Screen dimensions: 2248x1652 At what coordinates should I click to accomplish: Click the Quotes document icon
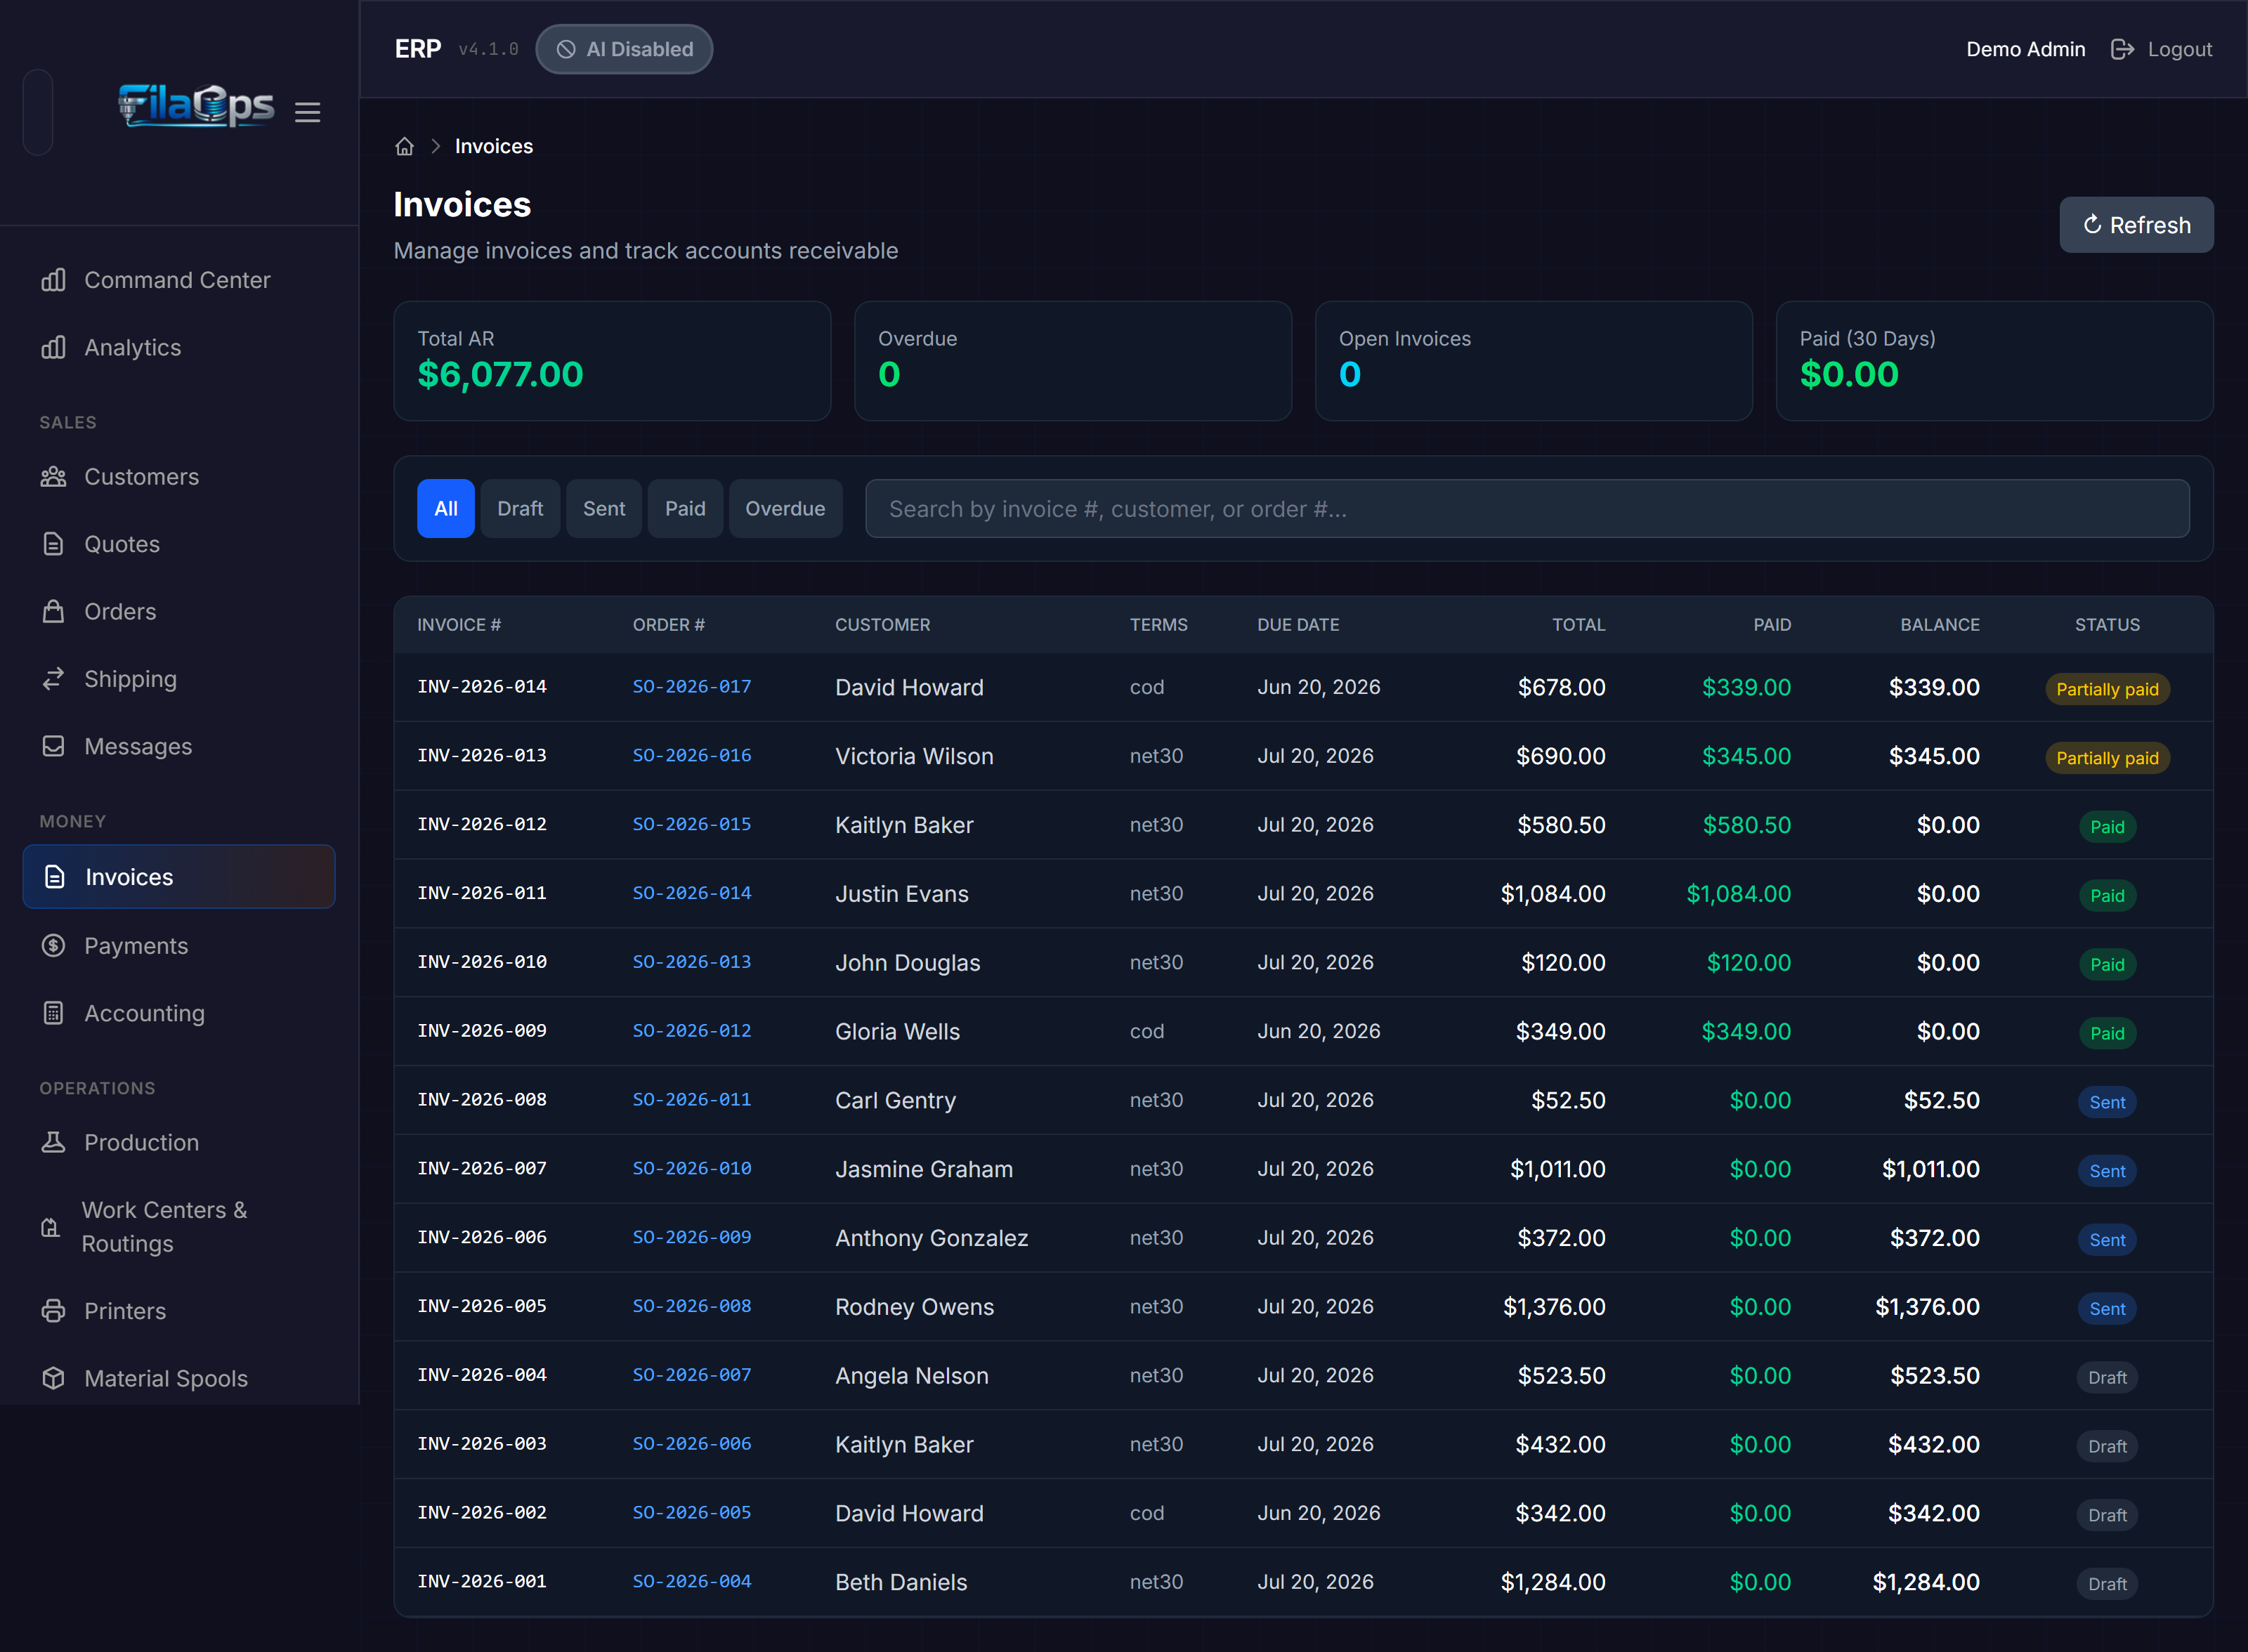click(53, 544)
